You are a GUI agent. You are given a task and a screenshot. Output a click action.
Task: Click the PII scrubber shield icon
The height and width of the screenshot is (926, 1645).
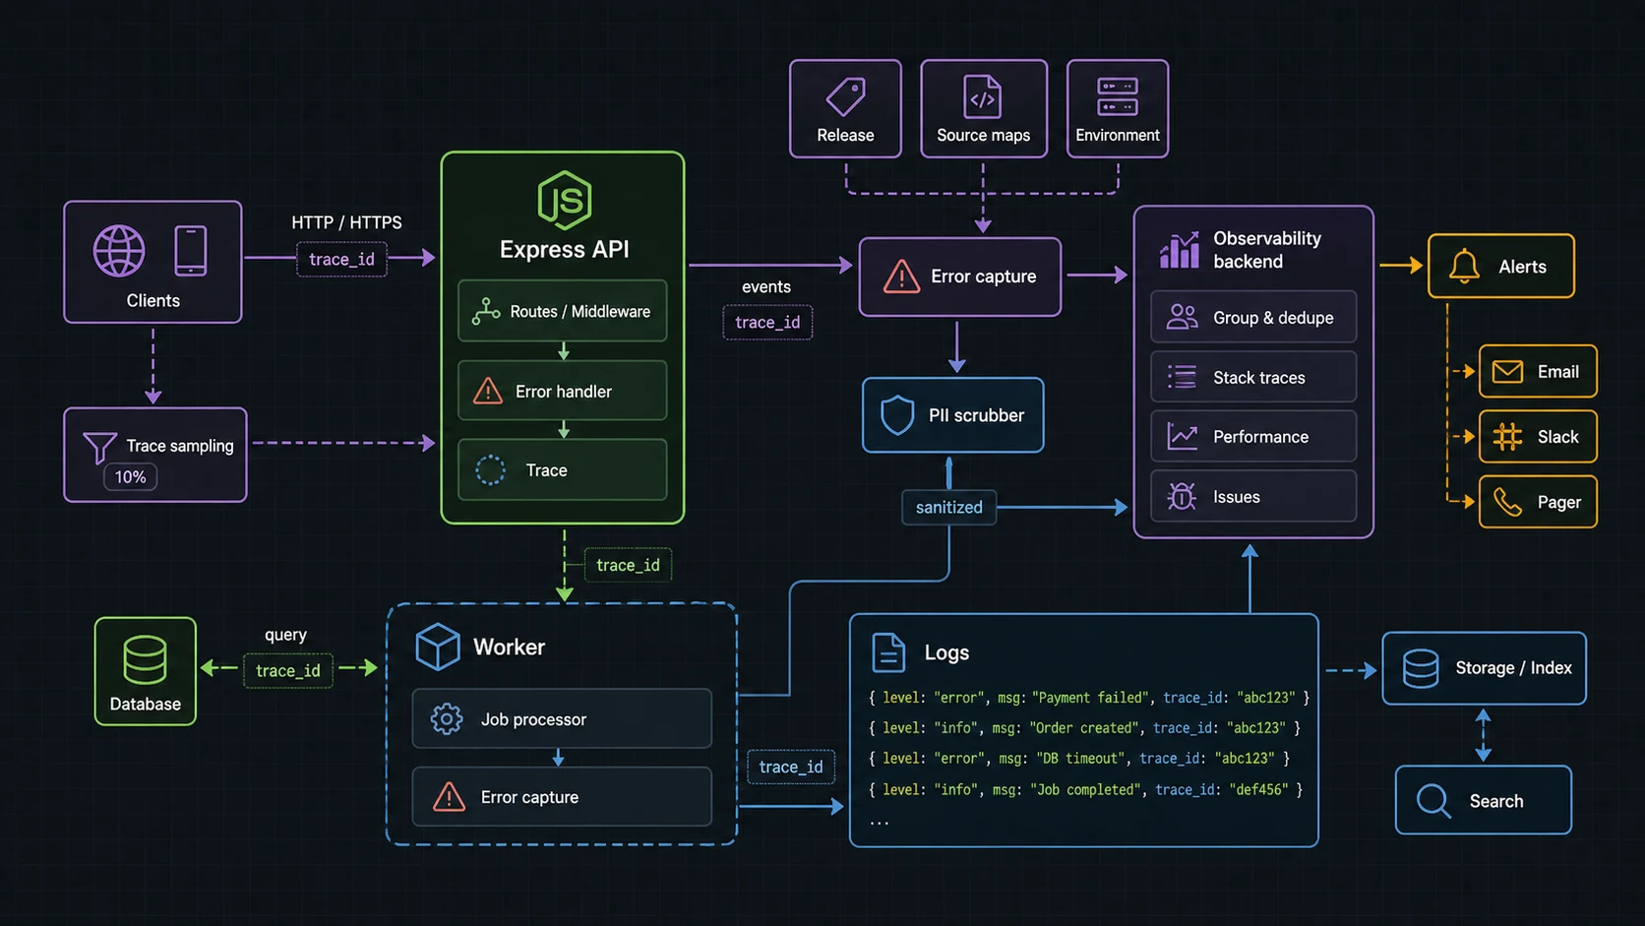tap(897, 415)
